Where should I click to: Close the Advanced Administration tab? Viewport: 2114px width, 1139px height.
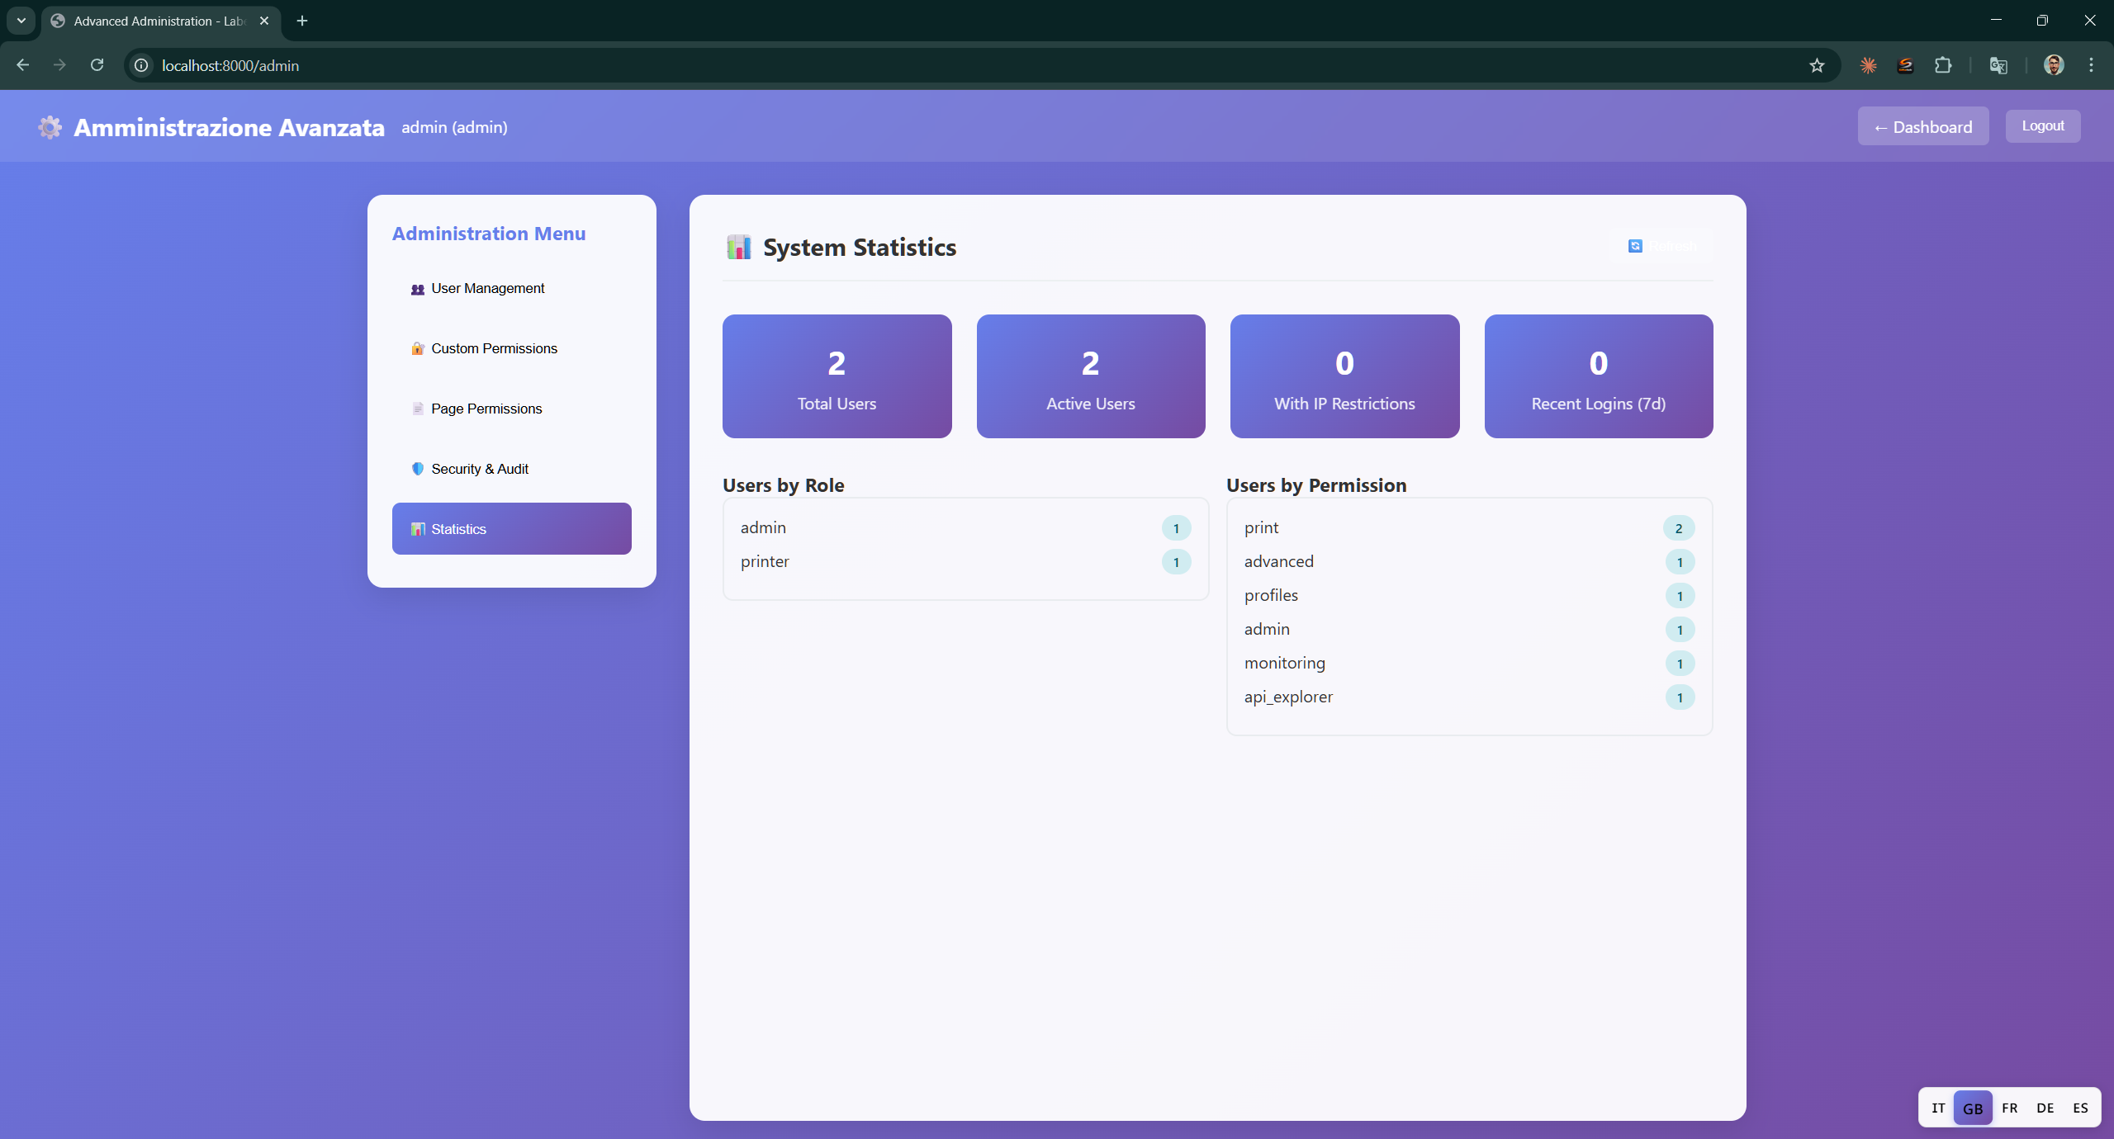[x=264, y=21]
